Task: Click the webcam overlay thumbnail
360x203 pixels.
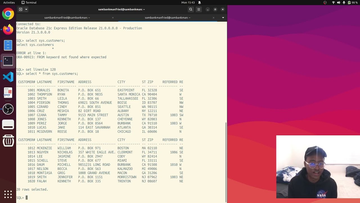Action: point(318,167)
